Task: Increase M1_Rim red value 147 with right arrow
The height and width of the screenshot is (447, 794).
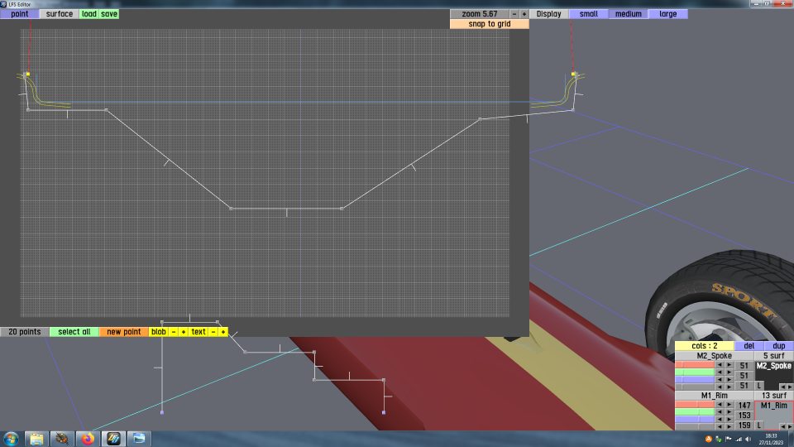Action: coord(729,405)
